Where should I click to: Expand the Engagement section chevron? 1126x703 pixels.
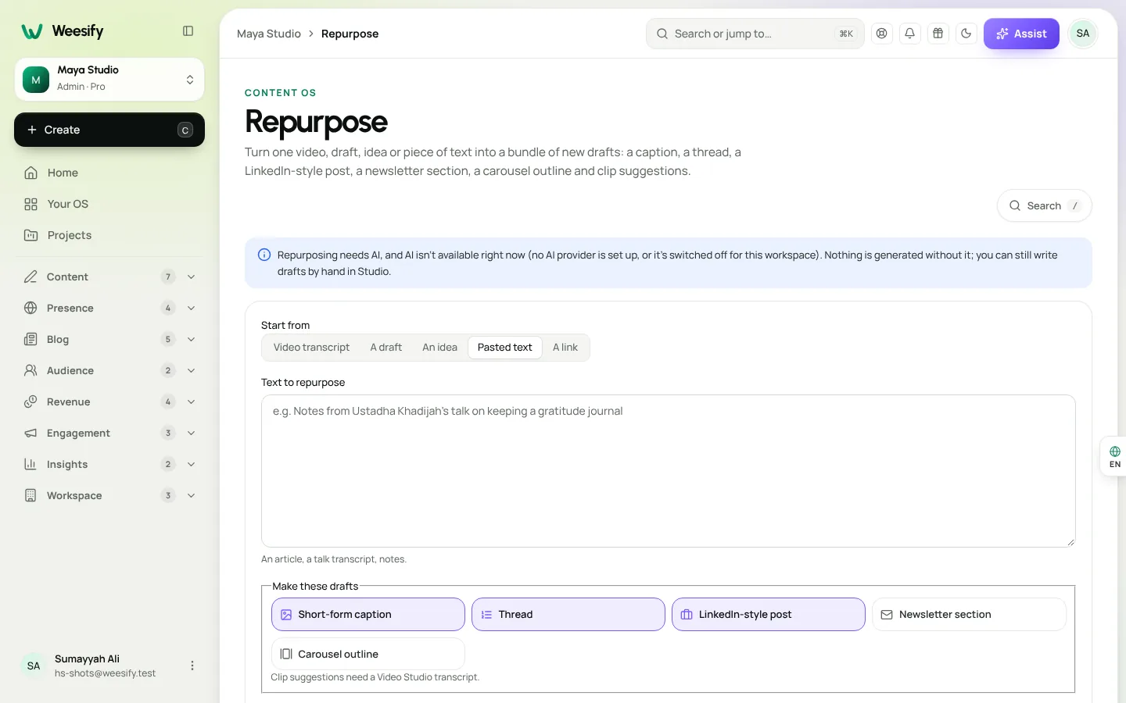pyautogui.click(x=191, y=433)
